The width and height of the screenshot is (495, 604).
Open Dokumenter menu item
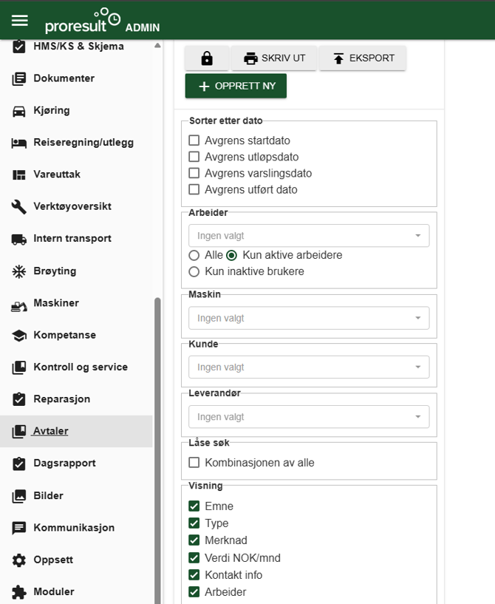(76, 78)
